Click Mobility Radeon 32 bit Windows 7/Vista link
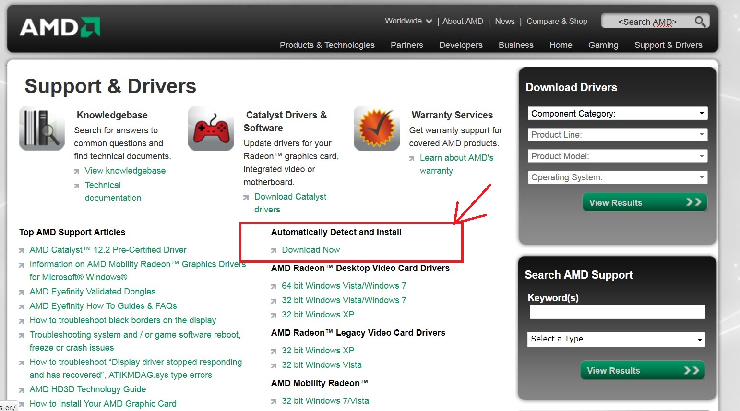740x411 pixels. (325, 401)
